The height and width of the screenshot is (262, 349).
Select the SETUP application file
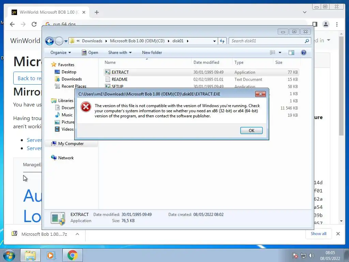point(201,86)
